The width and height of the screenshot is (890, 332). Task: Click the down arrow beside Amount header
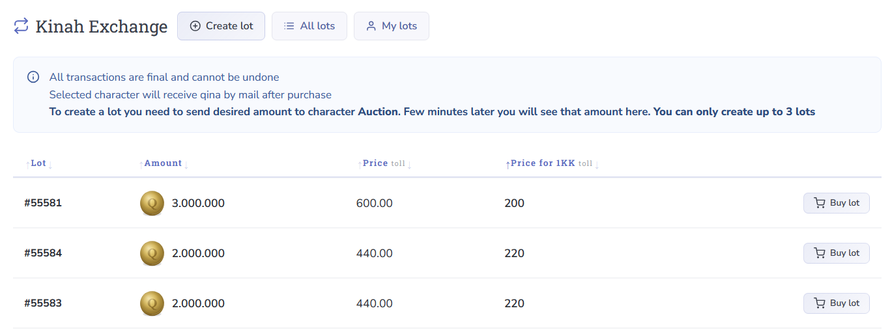pos(186,165)
